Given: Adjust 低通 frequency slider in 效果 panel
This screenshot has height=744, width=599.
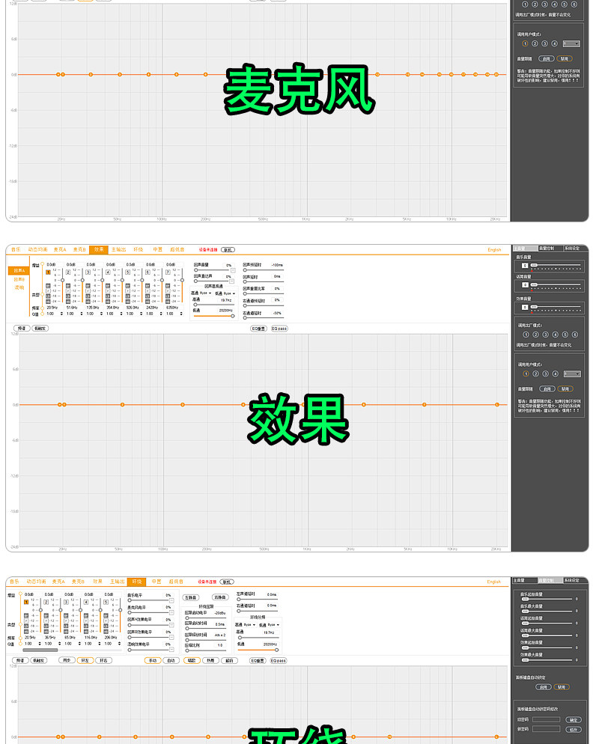Looking at the screenshot, I should 213,316.
